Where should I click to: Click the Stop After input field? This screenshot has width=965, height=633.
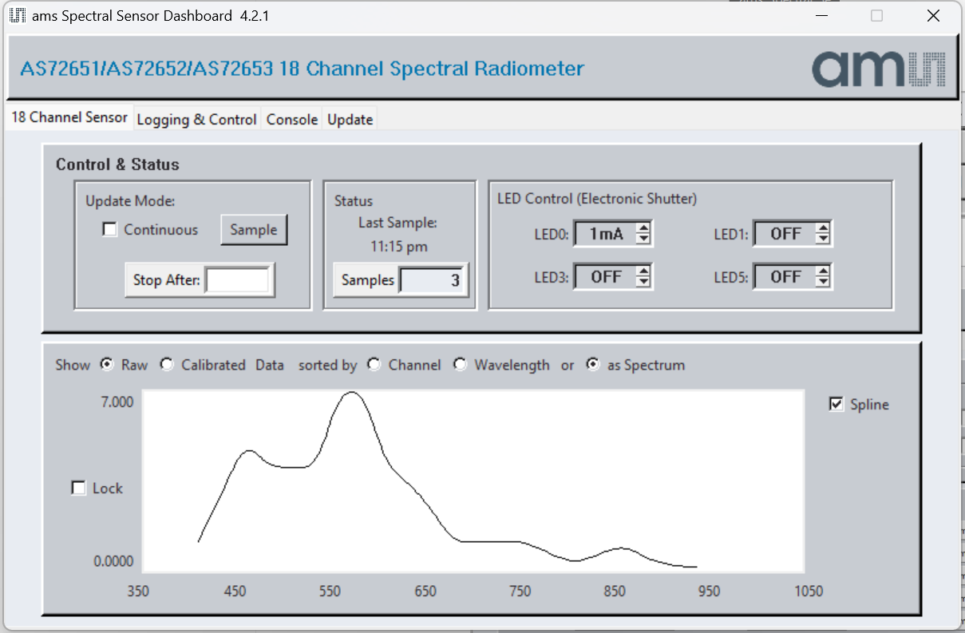coord(237,280)
